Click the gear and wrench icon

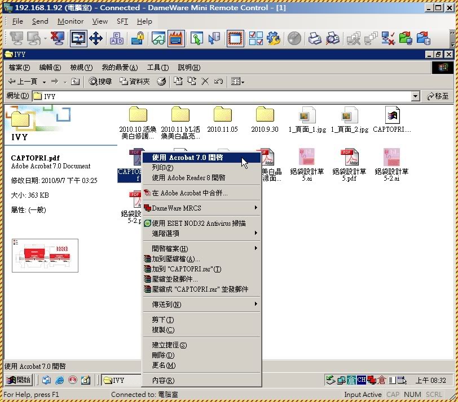coord(274,38)
